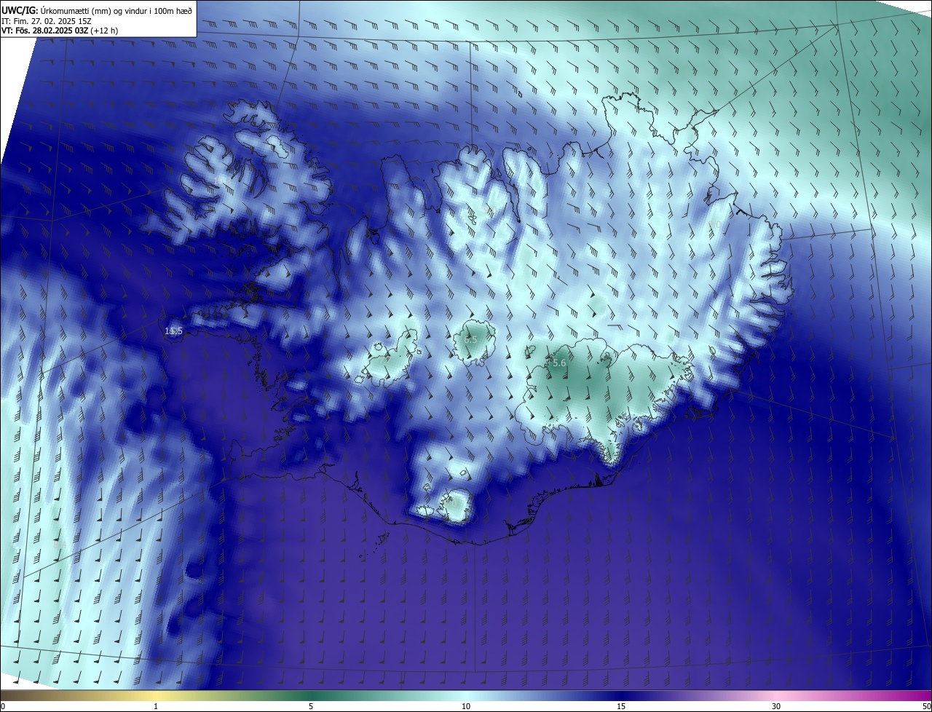Click the colorbar tick label '0'

pyautogui.click(x=3, y=706)
